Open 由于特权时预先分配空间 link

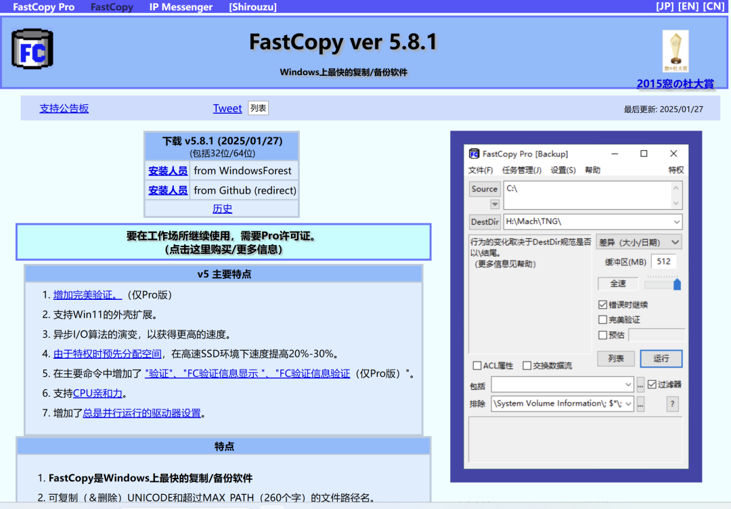[107, 354]
